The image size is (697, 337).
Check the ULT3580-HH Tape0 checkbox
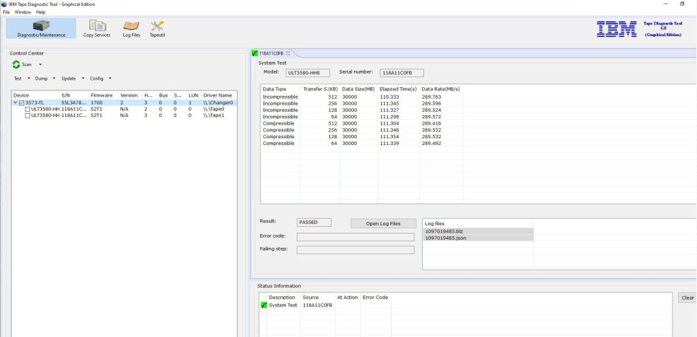(27, 109)
